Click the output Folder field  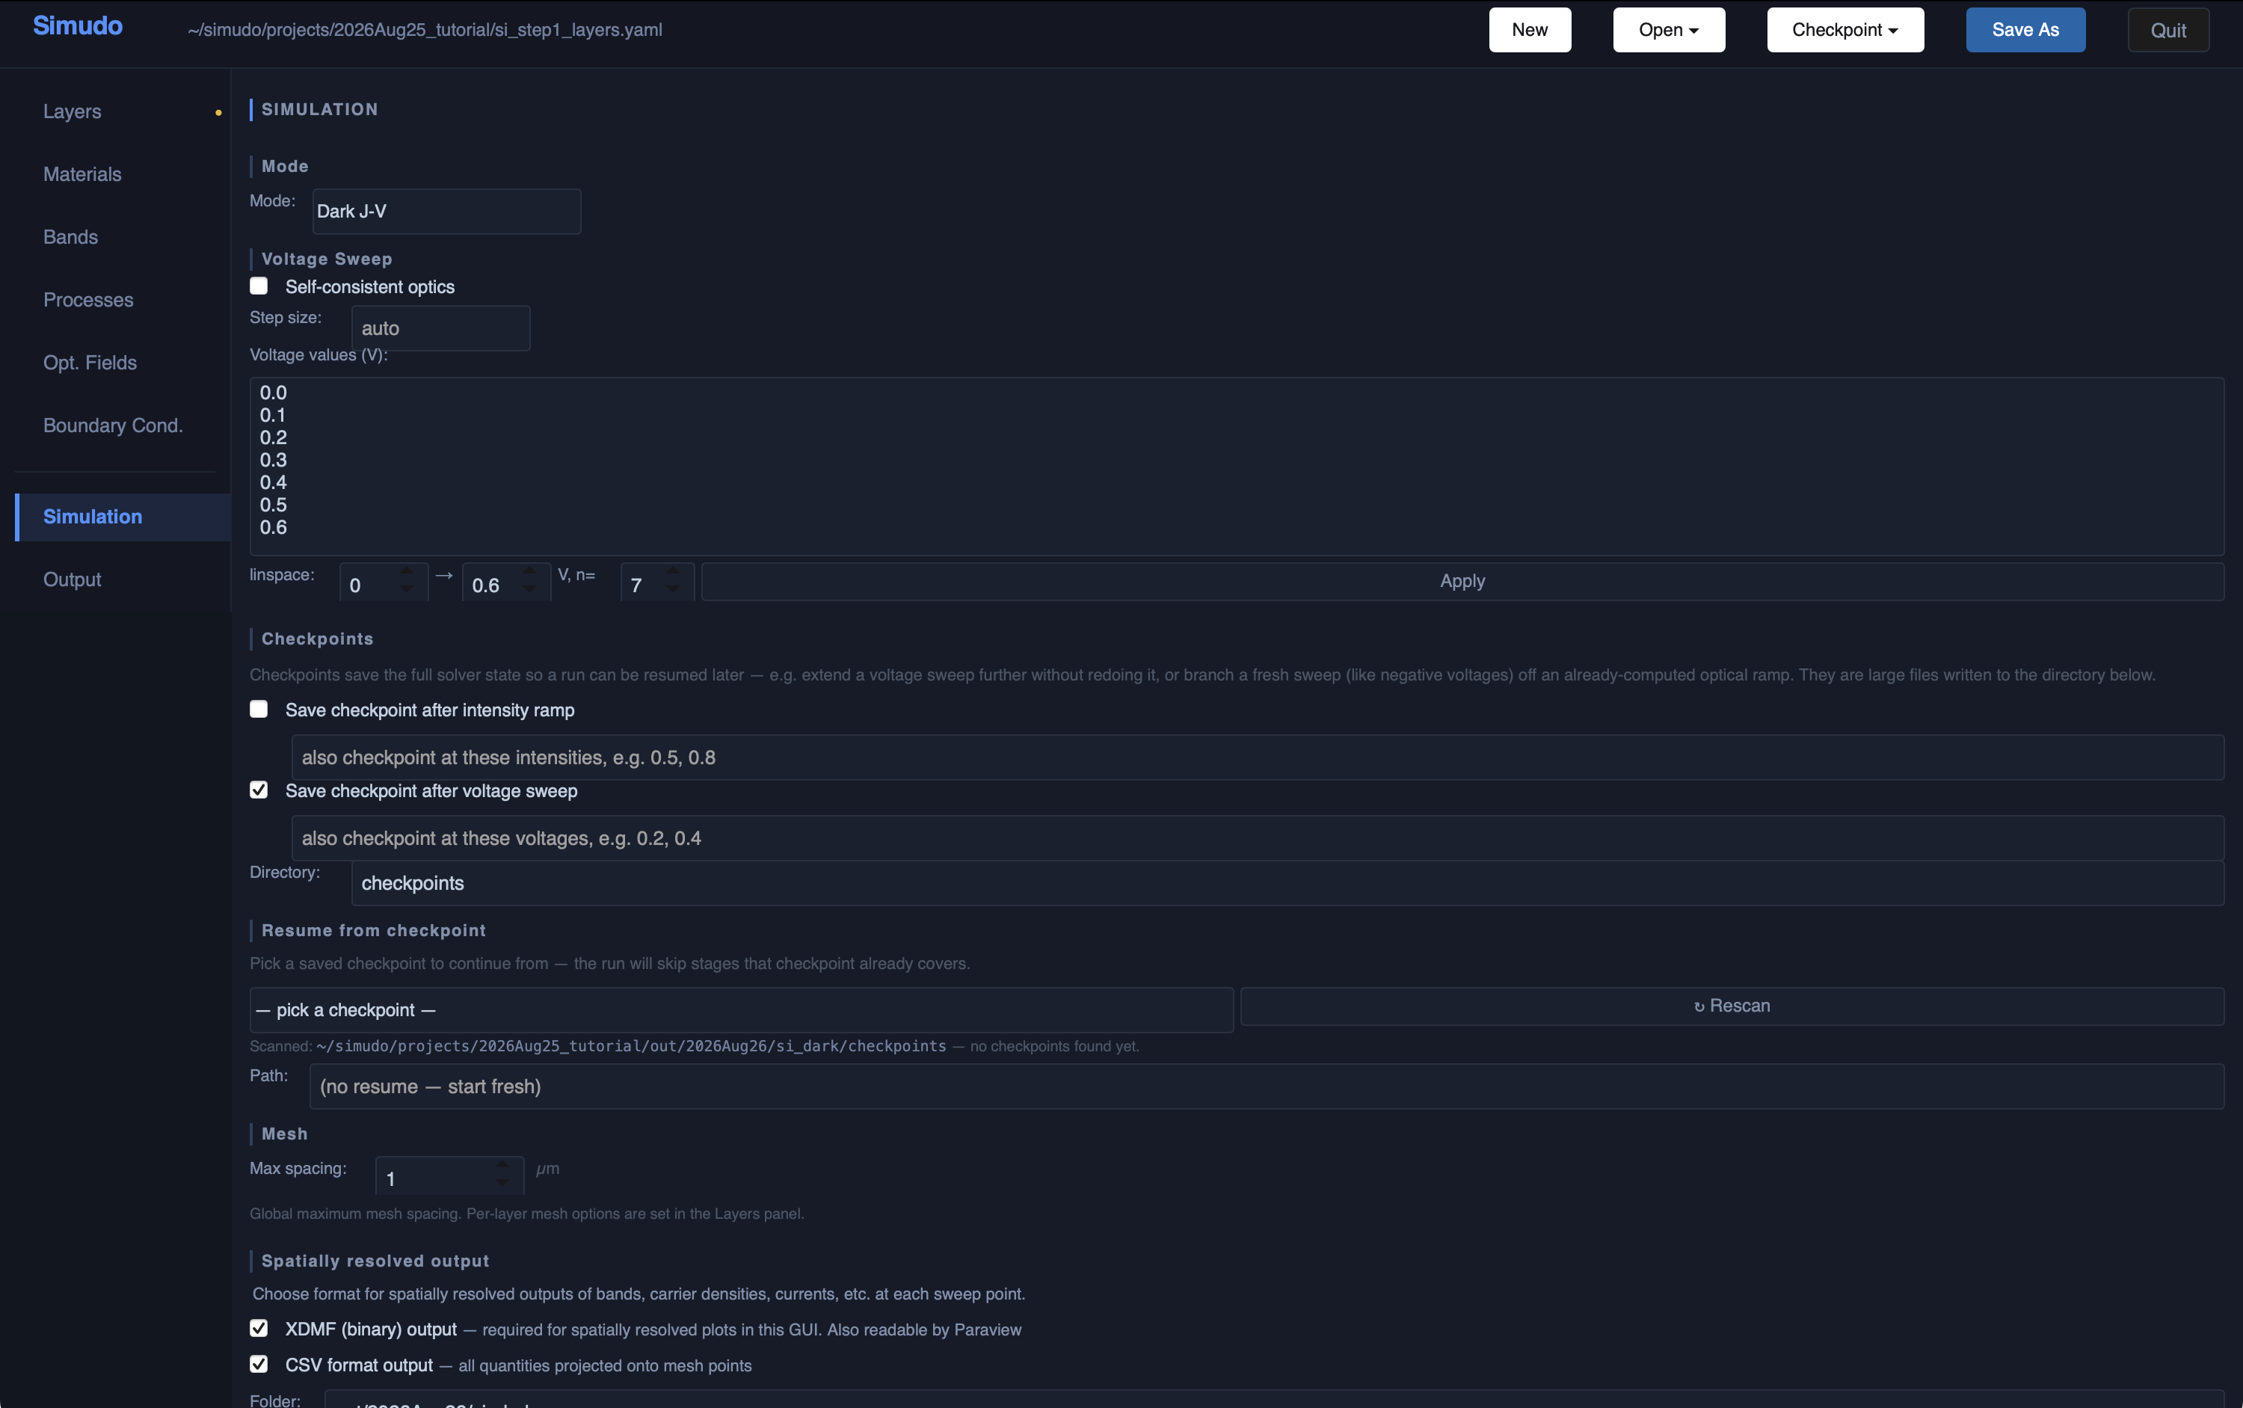[x=1274, y=1399]
